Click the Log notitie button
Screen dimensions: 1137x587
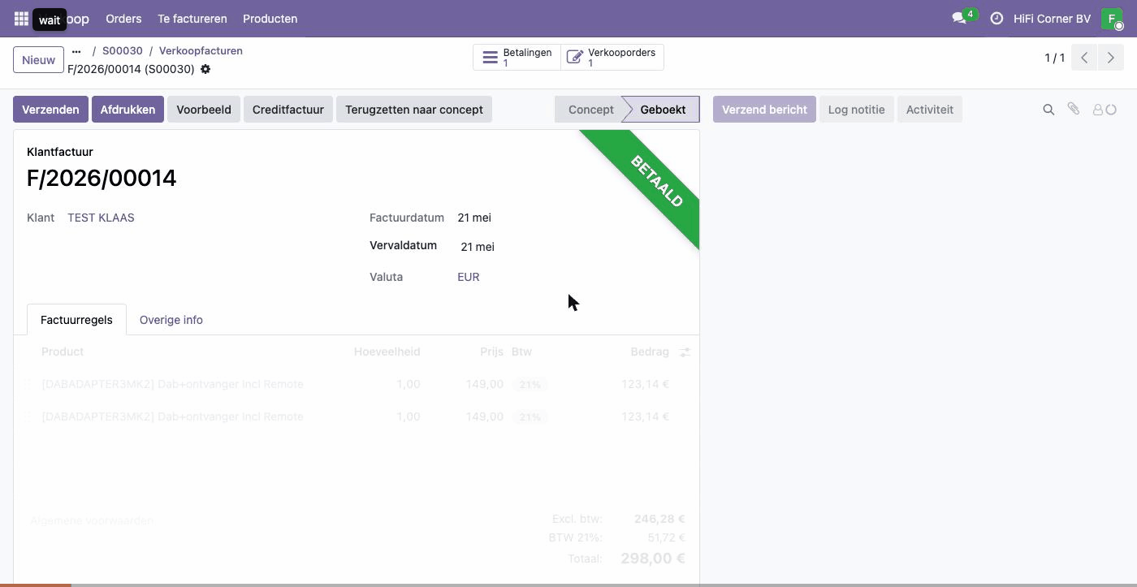[x=856, y=110]
